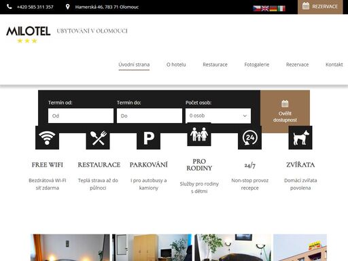Open the O hotelu menu item
The width and height of the screenshot is (348, 261).
(x=176, y=65)
